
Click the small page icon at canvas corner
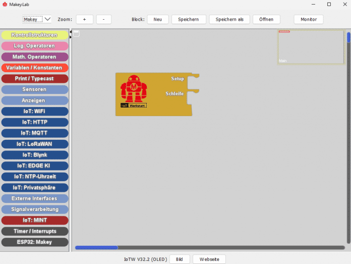pyautogui.click(x=77, y=34)
